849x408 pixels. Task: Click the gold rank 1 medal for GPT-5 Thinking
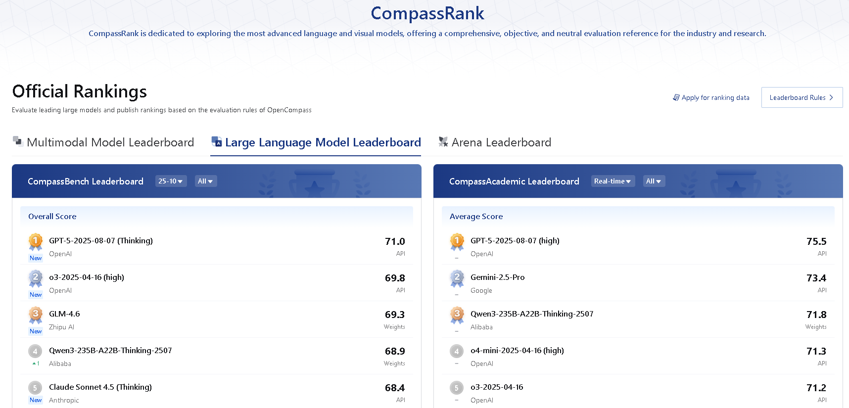36,242
